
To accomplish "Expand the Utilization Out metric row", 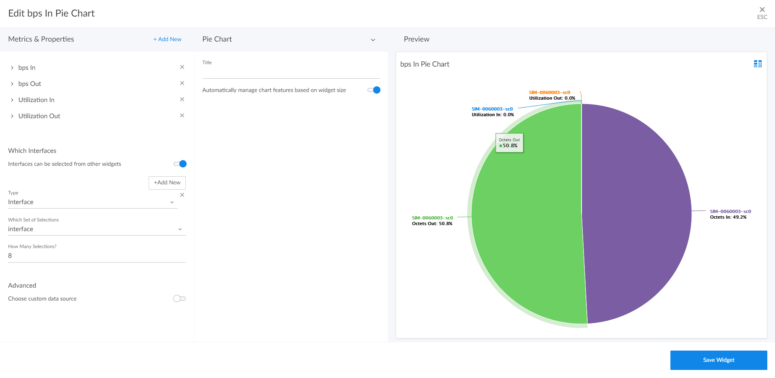I will point(12,116).
